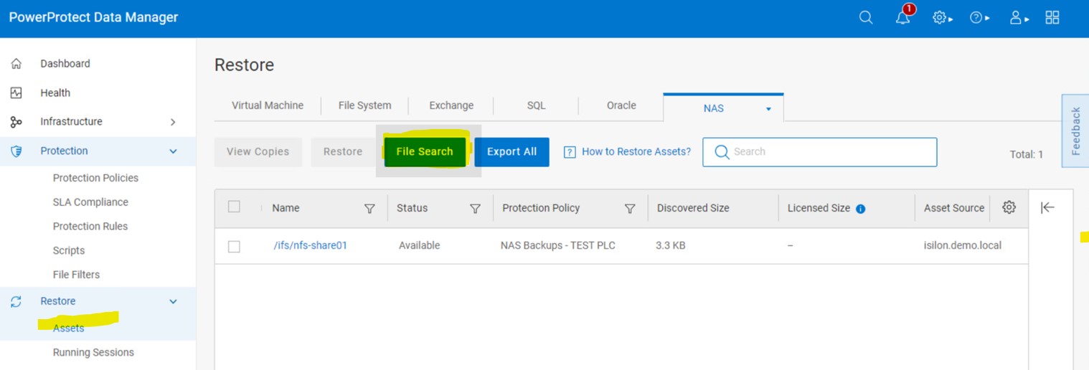
Task: Open the global search magnifier icon
Action: (x=866, y=18)
